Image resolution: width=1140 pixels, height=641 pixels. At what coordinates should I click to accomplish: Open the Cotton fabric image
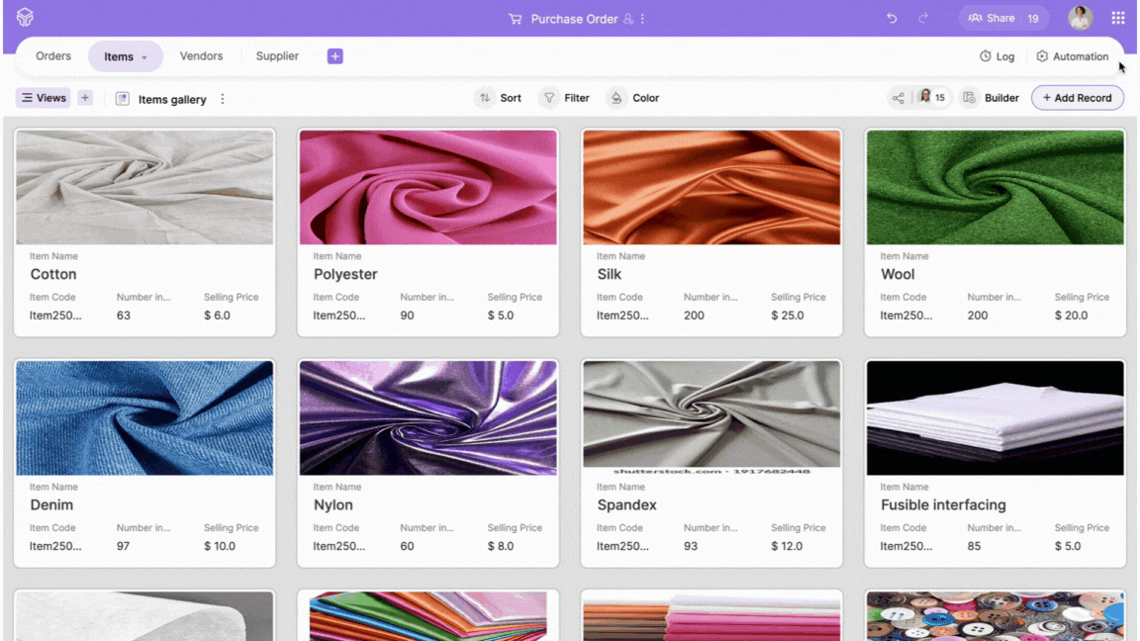[144, 188]
